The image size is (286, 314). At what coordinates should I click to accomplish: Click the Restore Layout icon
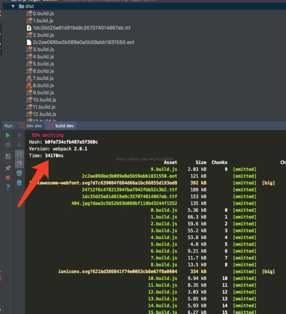[x=8, y=156]
